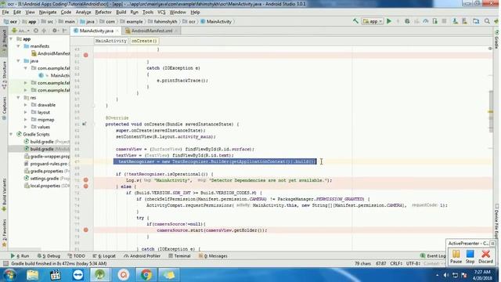Click the Hide Project panel icon
The width and height of the screenshot is (501, 282).
(64, 31)
